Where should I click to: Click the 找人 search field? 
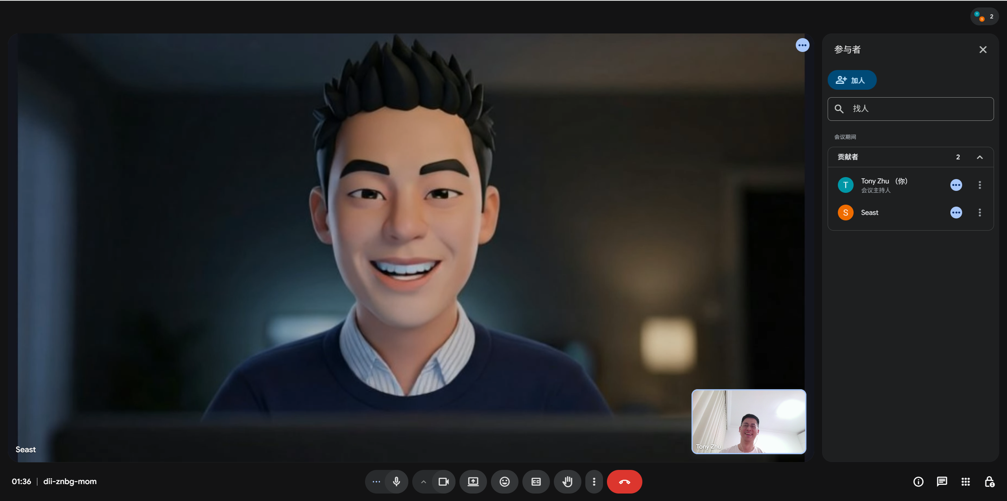910,109
